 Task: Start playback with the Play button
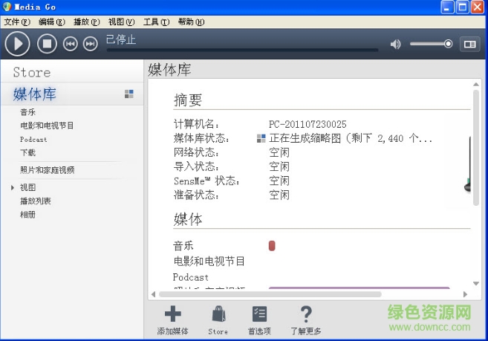[17, 44]
